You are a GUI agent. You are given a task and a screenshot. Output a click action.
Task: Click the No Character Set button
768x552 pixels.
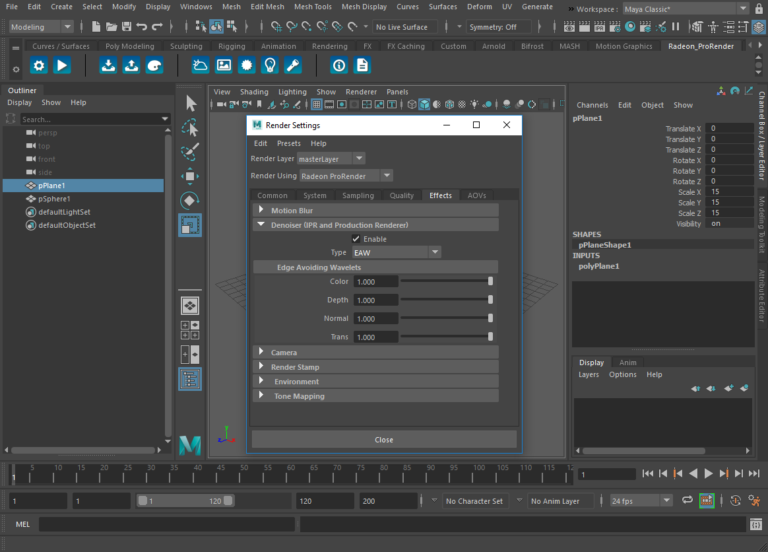tap(474, 501)
